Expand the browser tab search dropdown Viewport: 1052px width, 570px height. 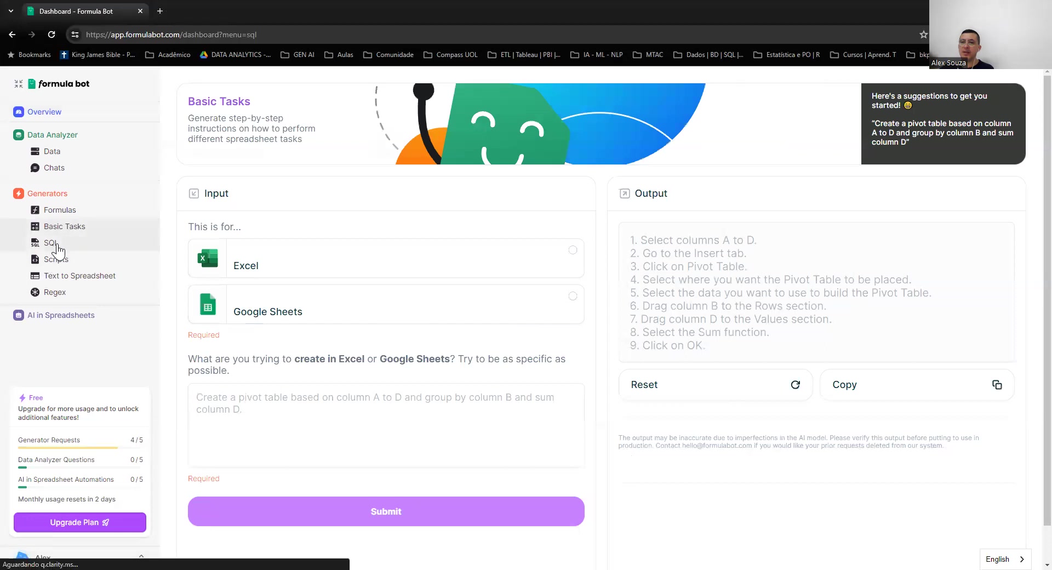(x=11, y=11)
